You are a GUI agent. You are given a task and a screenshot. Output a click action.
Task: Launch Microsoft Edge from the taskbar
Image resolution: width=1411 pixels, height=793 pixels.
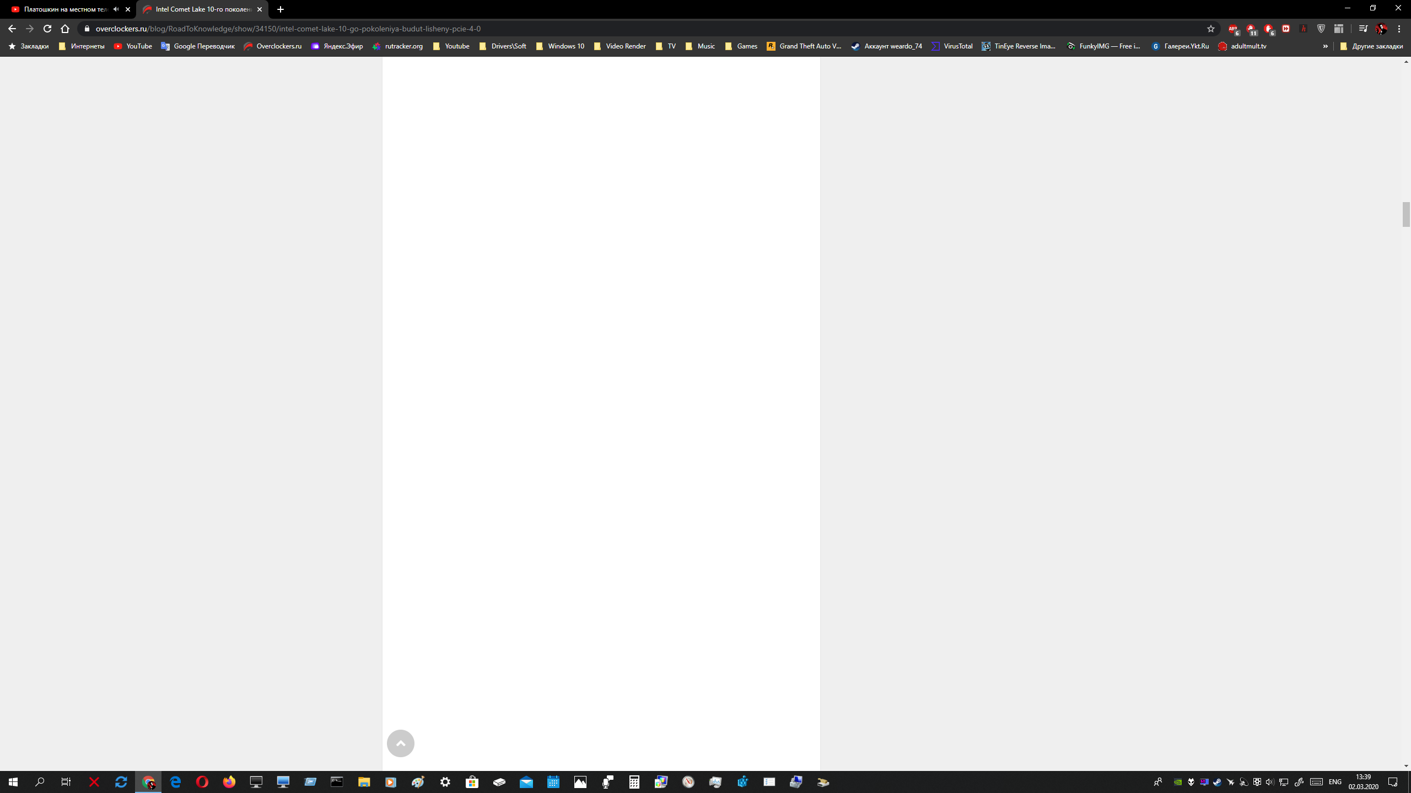(x=175, y=782)
